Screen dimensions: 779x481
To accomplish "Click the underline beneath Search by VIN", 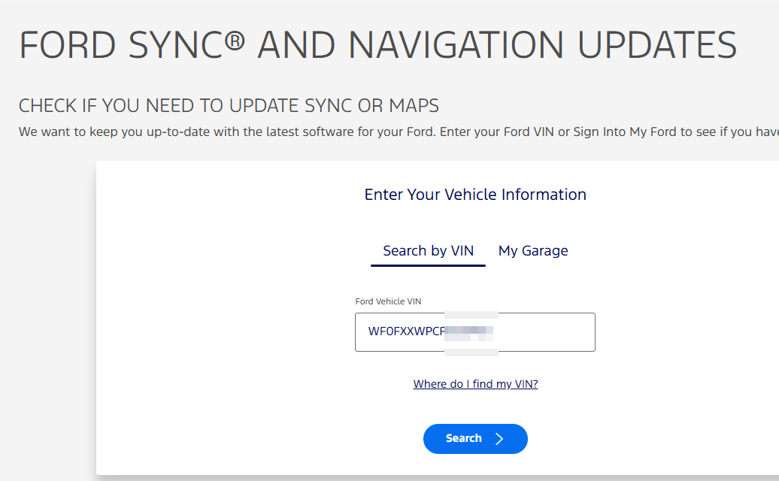I will 428,265.
